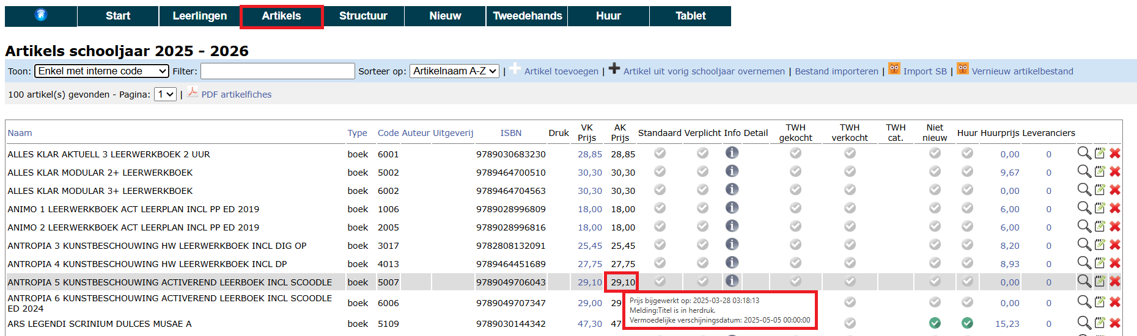Edit ANTROPIA 6 KUNSTBESCHOUWING article

coord(1100,302)
